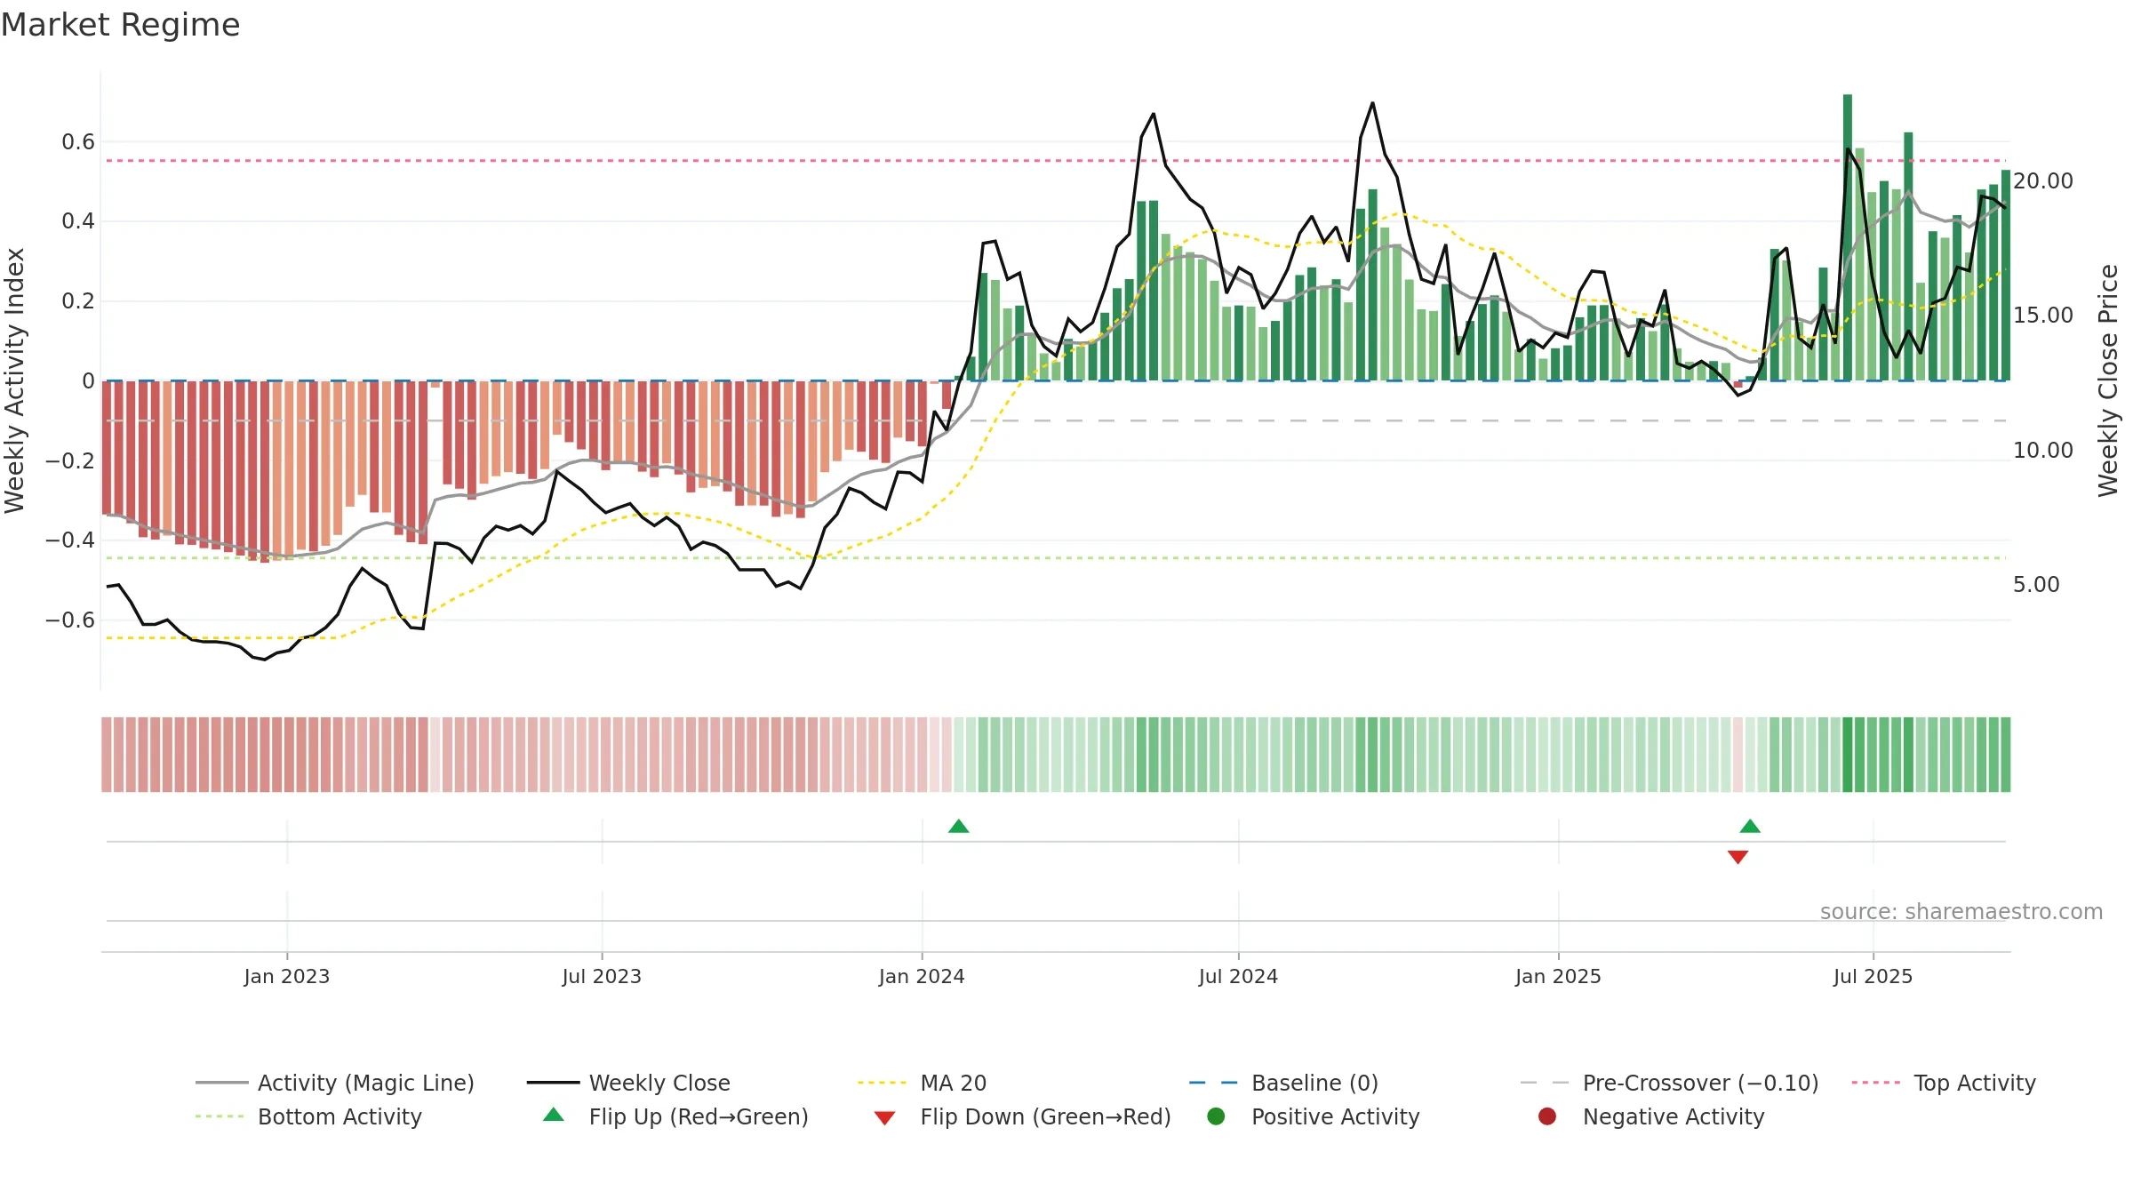Toggle Top Activity legend entry
This screenshot has width=2133, height=1200.
tap(1944, 1083)
